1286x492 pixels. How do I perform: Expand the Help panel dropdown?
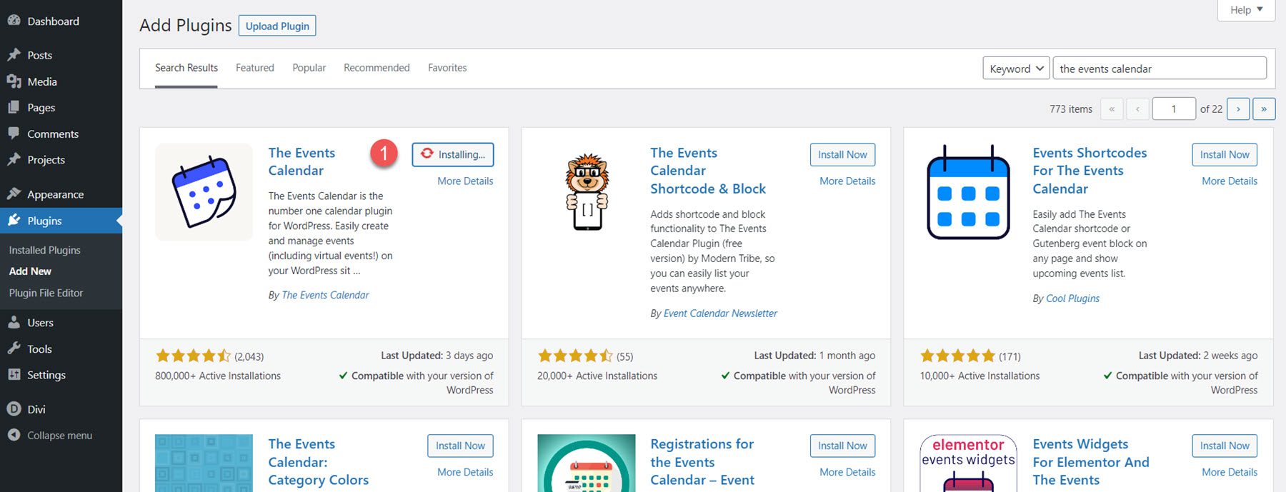tap(1245, 10)
